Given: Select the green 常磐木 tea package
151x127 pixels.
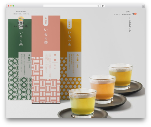Looking at the screenshot, I should 20,59.
